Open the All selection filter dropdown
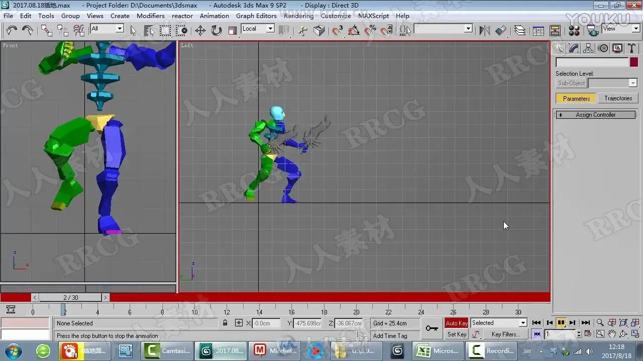 pos(107,29)
